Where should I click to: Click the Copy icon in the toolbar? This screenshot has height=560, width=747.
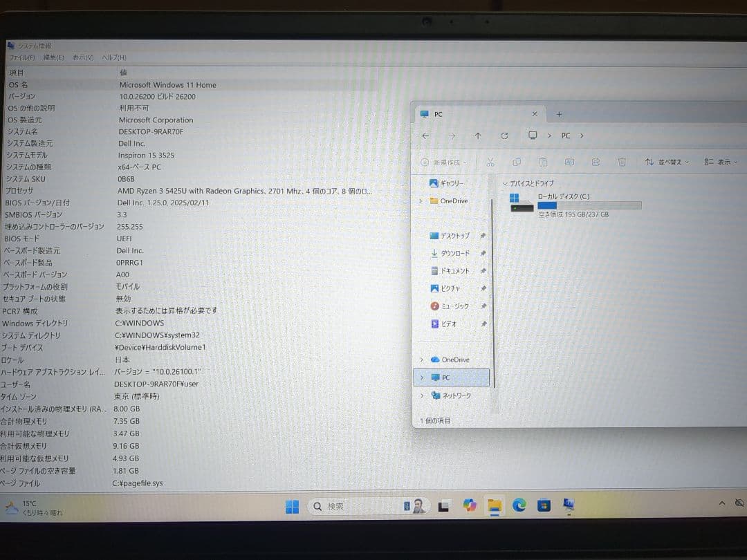517,161
